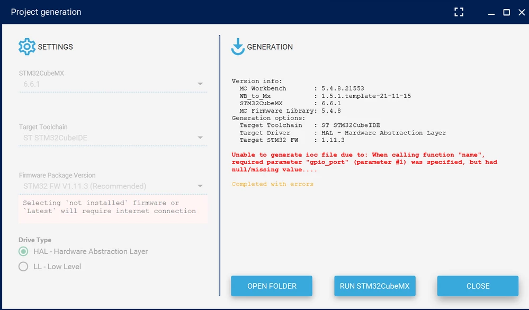
Task: Open the STM32CubeMX version dropdown
Action: (x=113, y=84)
